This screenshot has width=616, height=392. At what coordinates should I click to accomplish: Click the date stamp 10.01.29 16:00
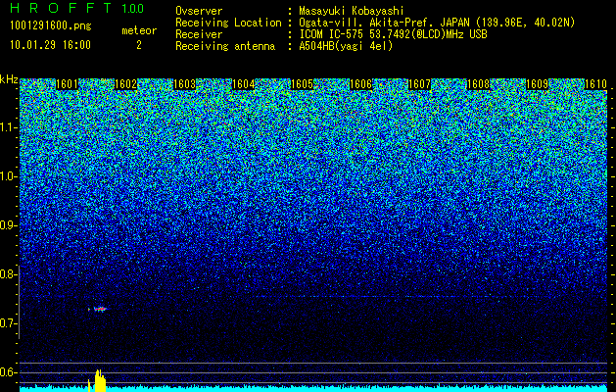point(50,45)
